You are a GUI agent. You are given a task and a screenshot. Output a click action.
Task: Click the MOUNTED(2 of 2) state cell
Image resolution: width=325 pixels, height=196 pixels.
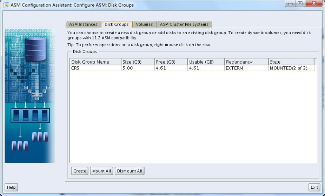pos(291,68)
